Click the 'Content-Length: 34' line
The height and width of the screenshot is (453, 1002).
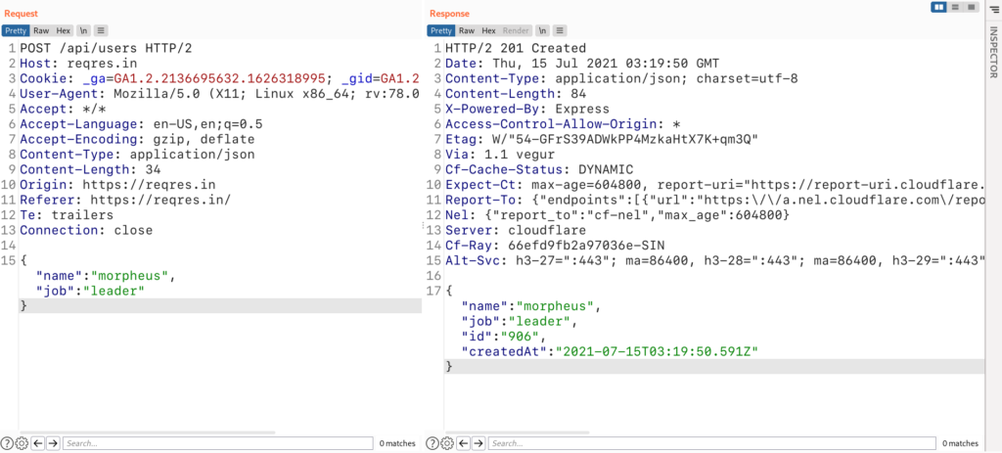90,170
